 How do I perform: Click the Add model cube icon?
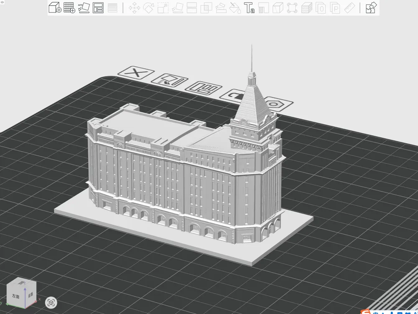coord(55,8)
